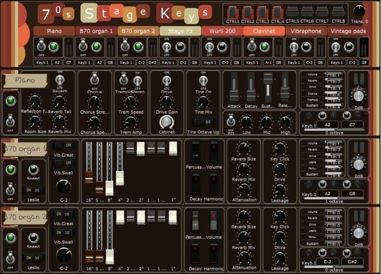Click the CTRL4 controller pad
The width and height of the screenshot is (381, 274).
[277, 12]
